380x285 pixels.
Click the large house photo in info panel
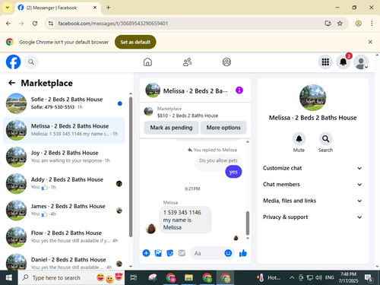tap(312, 97)
